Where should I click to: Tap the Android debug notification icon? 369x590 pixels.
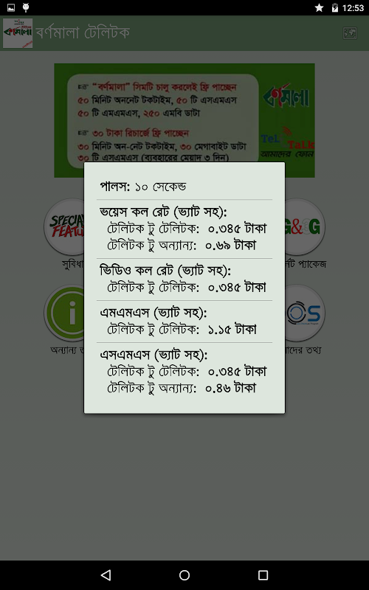(26, 7)
